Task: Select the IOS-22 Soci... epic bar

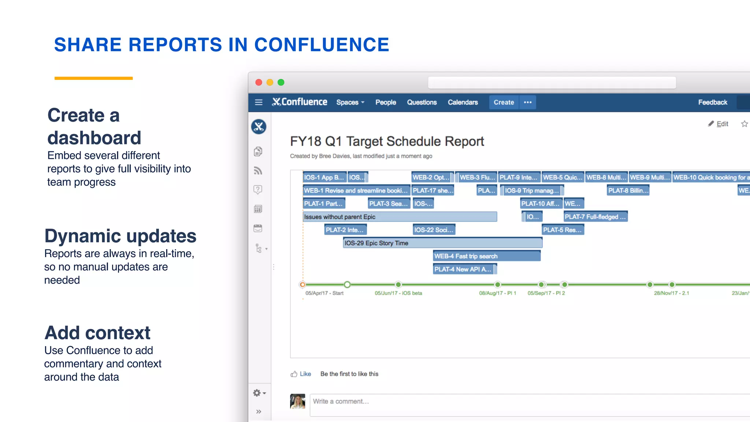Action: coord(434,230)
